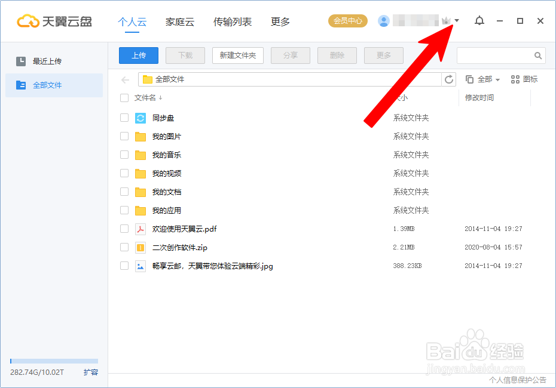Click the 我的文档 folder icon
The image size is (556, 388).
(x=140, y=192)
